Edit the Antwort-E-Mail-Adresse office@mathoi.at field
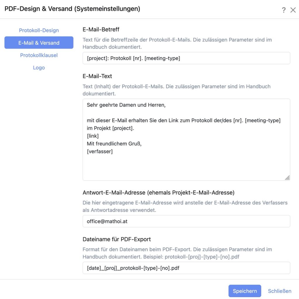Image resolution: width=299 pixels, height=299 pixels. click(186, 221)
